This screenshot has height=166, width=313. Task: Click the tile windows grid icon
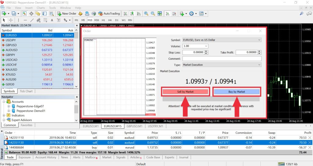pos(160,13)
